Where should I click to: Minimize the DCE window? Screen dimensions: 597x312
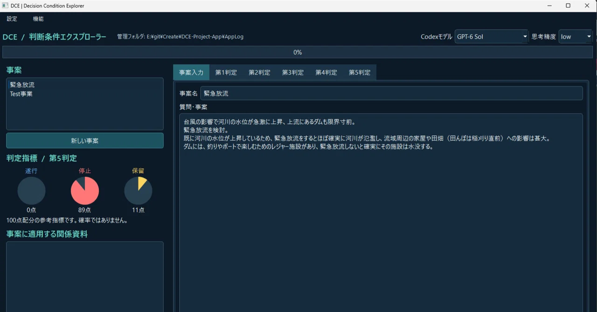pyautogui.click(x=548, y=6)
